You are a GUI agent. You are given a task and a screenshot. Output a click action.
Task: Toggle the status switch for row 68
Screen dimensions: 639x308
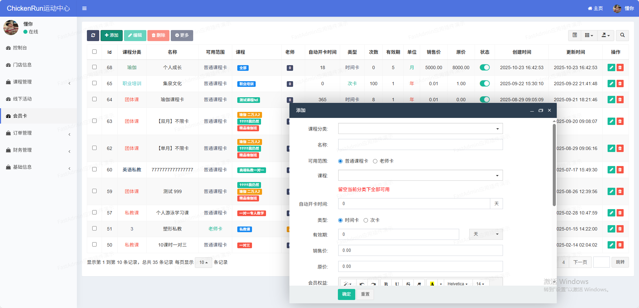[x=485, y=67]
